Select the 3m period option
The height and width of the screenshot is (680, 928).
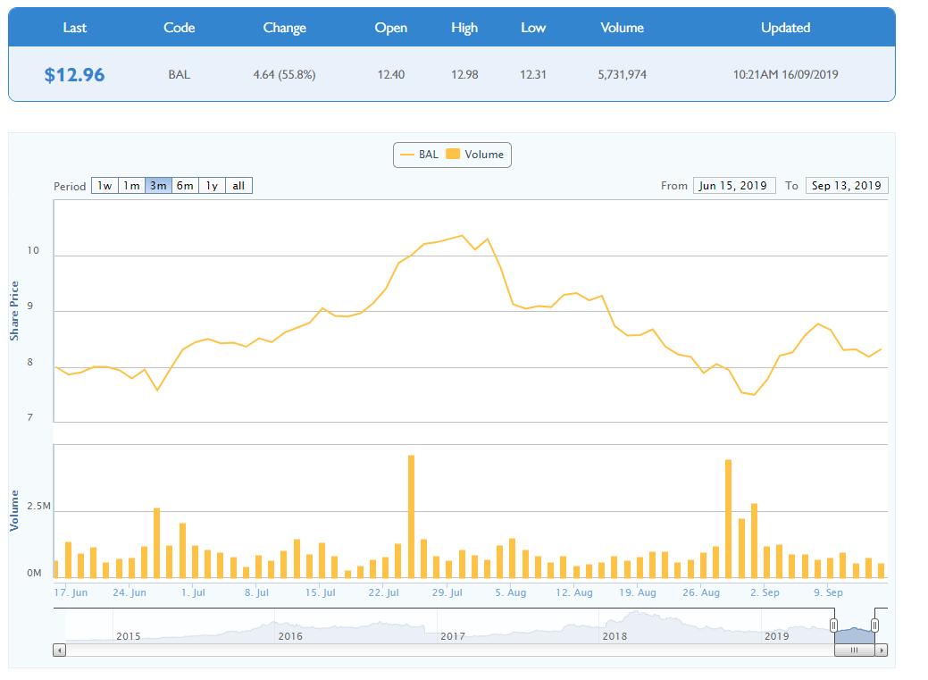[x=158, y=186]
